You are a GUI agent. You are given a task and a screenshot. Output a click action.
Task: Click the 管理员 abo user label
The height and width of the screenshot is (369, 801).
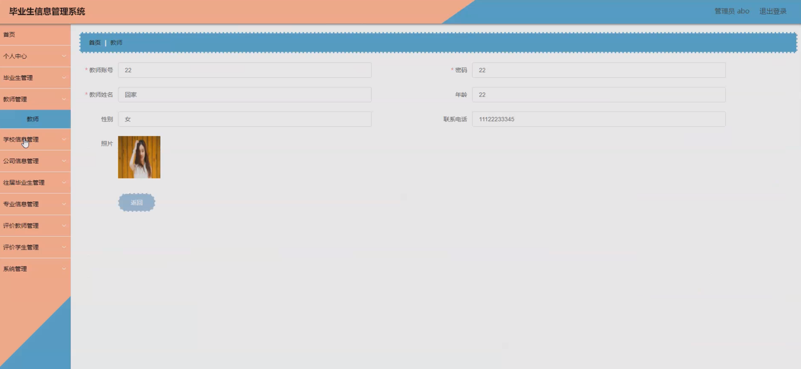(x=732, y=11)
